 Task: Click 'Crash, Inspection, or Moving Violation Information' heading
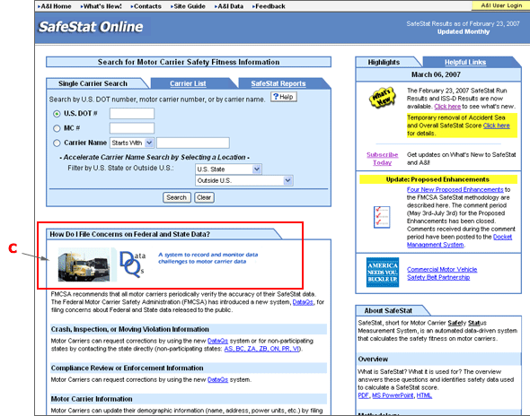[129, 329]
